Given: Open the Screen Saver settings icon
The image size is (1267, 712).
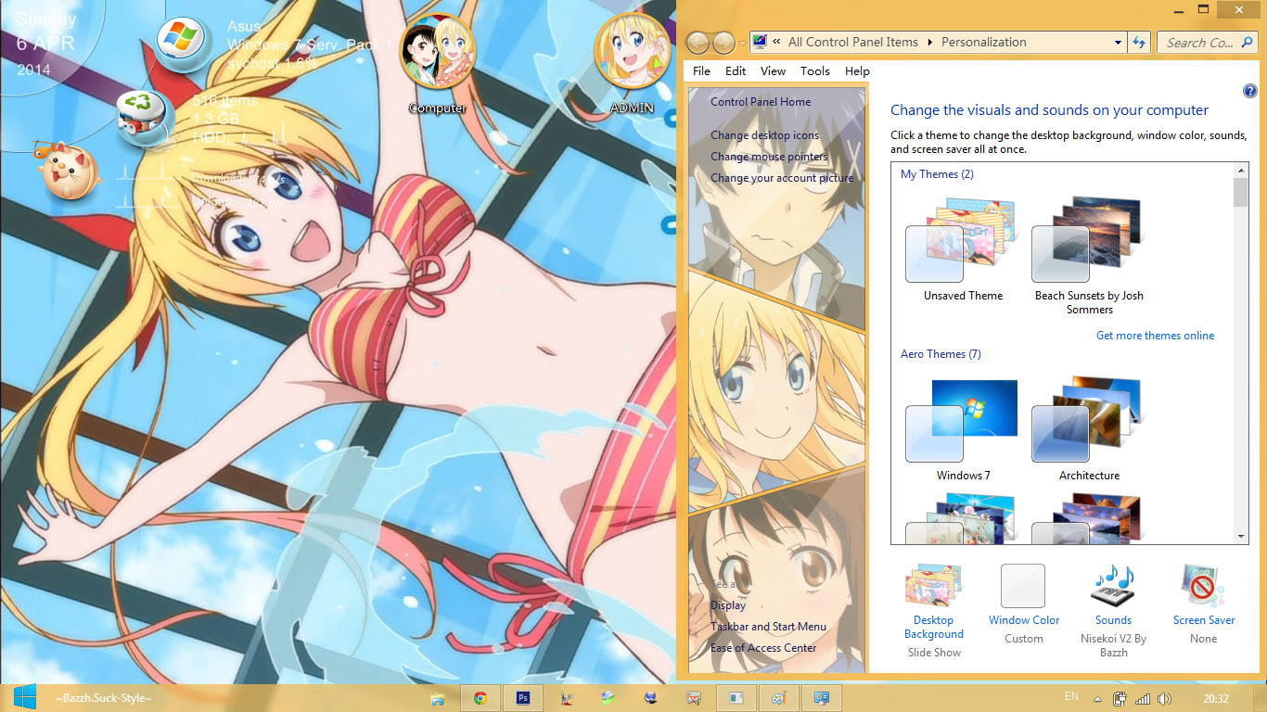Looking at the screenshot, I should point(1203,585).
